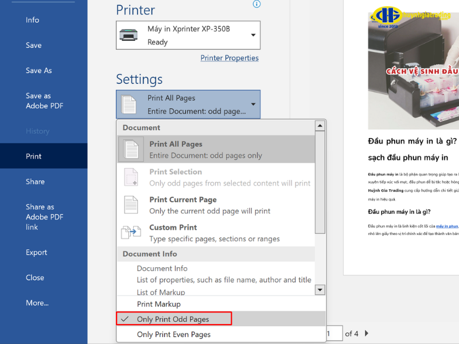The image size is (459, 344).
Task: Click the next page arrow below the preview
Action: 366,333
